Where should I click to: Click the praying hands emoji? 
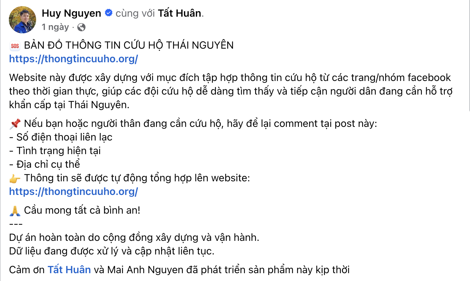(x=15, y=211)
